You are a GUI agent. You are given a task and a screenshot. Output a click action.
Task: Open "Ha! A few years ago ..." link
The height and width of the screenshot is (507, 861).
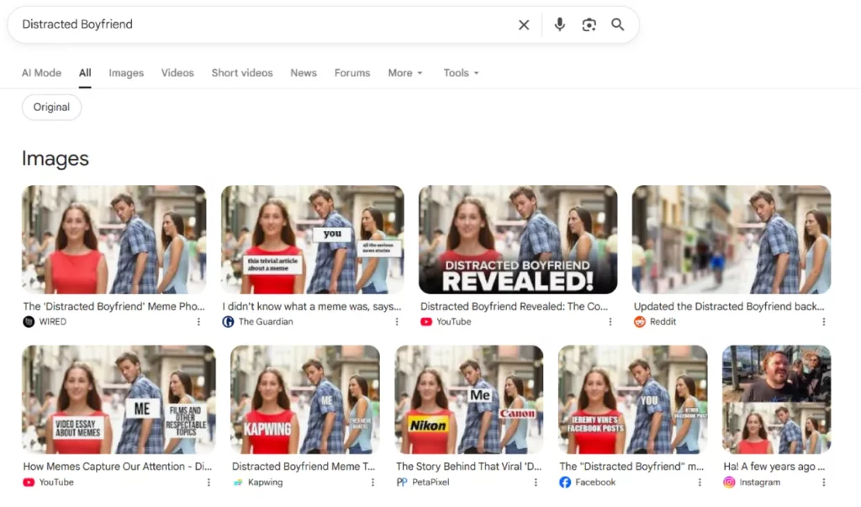click(x=774, y=467)
